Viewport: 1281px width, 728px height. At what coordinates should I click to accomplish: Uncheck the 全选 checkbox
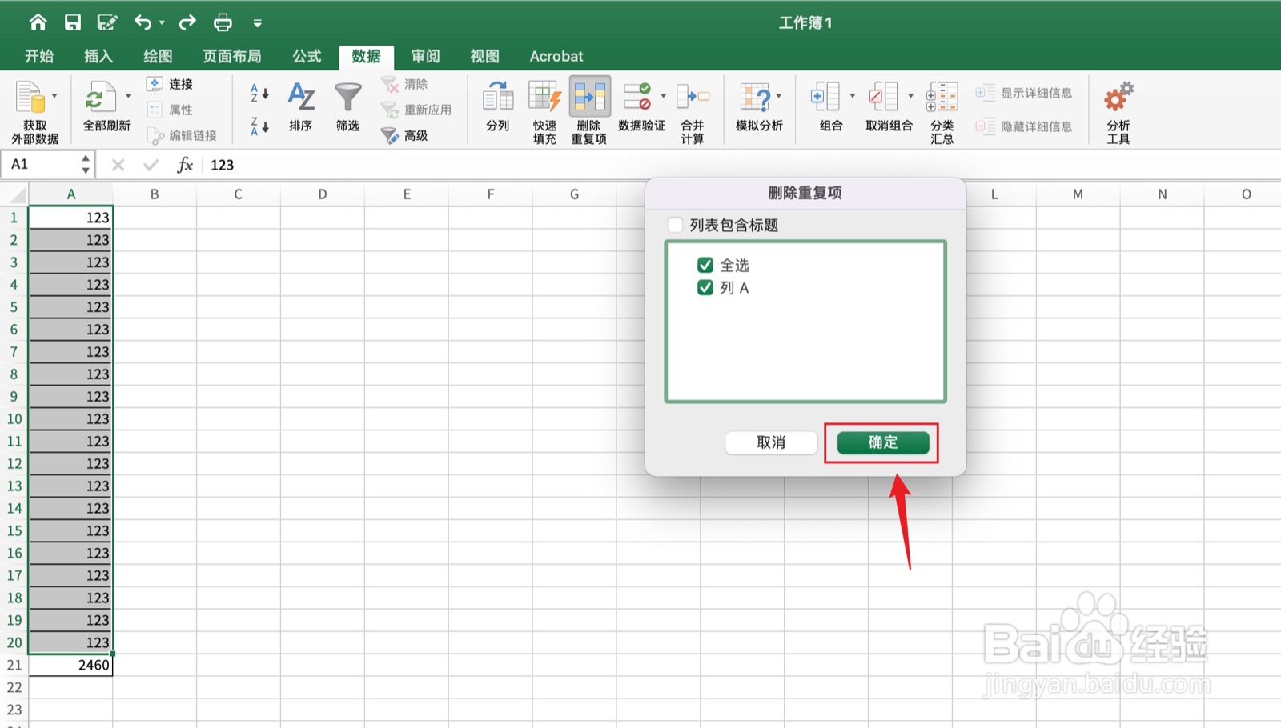tap(705, 265)
